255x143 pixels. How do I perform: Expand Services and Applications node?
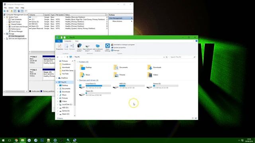coord(4,39)
